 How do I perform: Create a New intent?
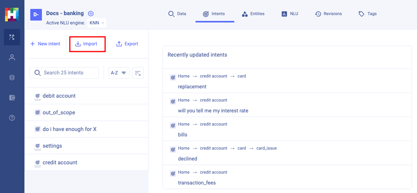[x=45, y=44]
